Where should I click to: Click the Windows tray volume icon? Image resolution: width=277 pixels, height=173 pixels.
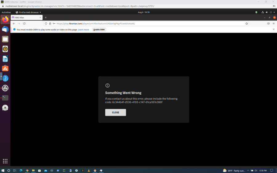(x=256, y=171)
